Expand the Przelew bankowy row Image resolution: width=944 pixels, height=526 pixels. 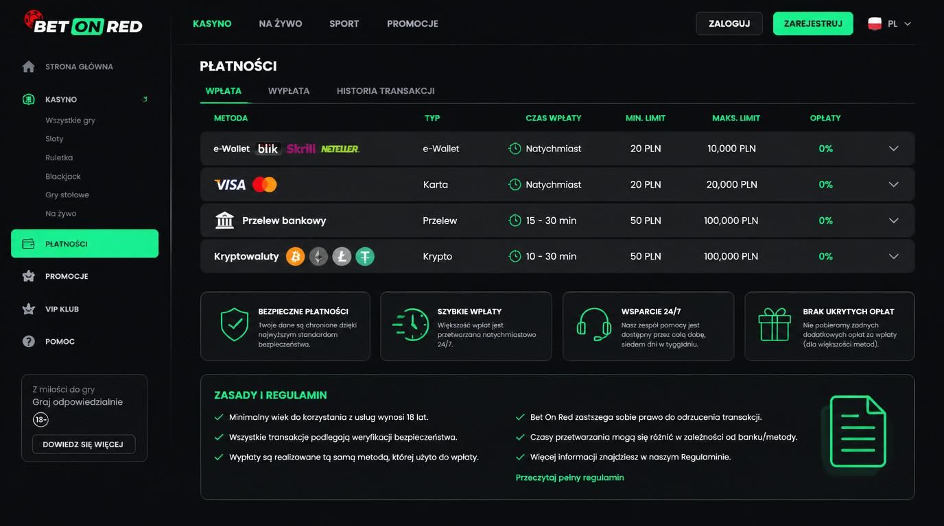pyautogui.click(x=893, y=221)
